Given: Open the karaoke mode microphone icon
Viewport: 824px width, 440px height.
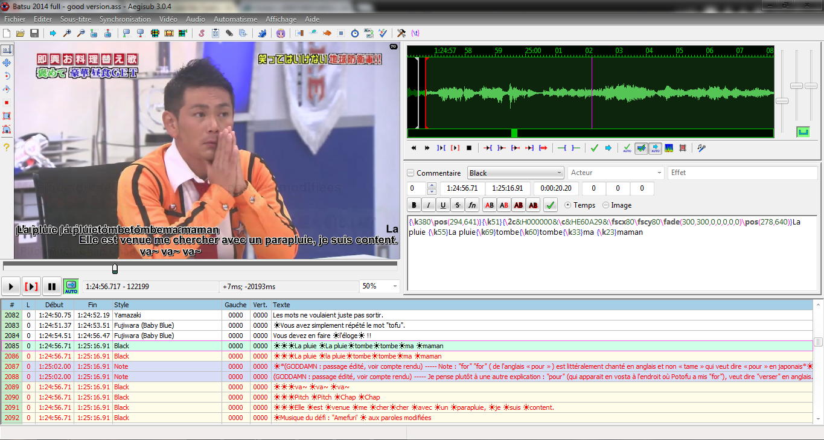Looking at the screenshot, I should (x=701, y=148).
